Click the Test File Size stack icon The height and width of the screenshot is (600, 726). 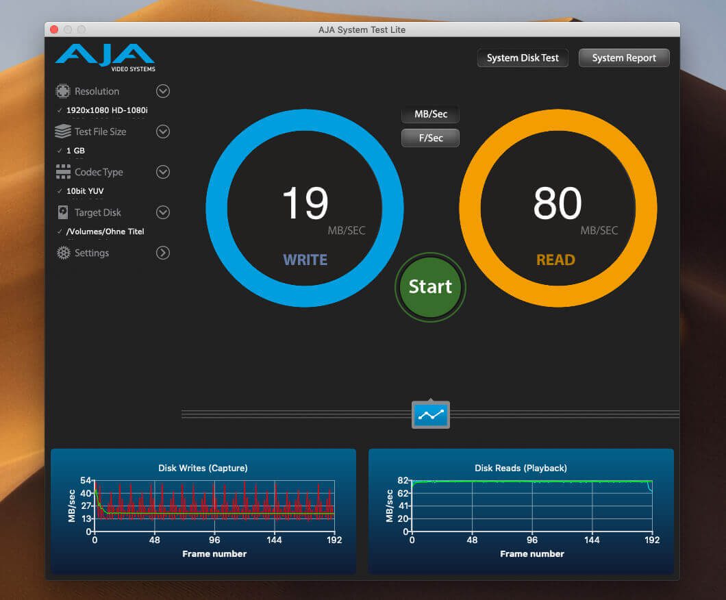coord(63,132)
